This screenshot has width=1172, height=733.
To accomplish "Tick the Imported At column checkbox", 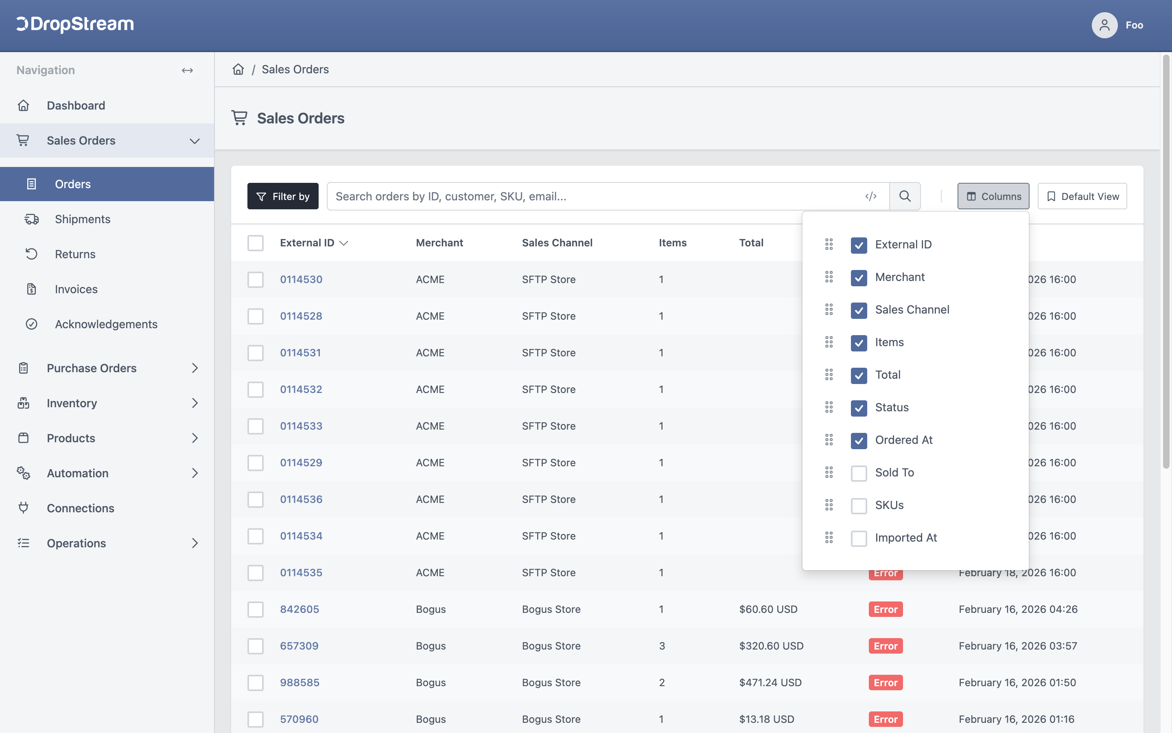I will pos(859,538).
